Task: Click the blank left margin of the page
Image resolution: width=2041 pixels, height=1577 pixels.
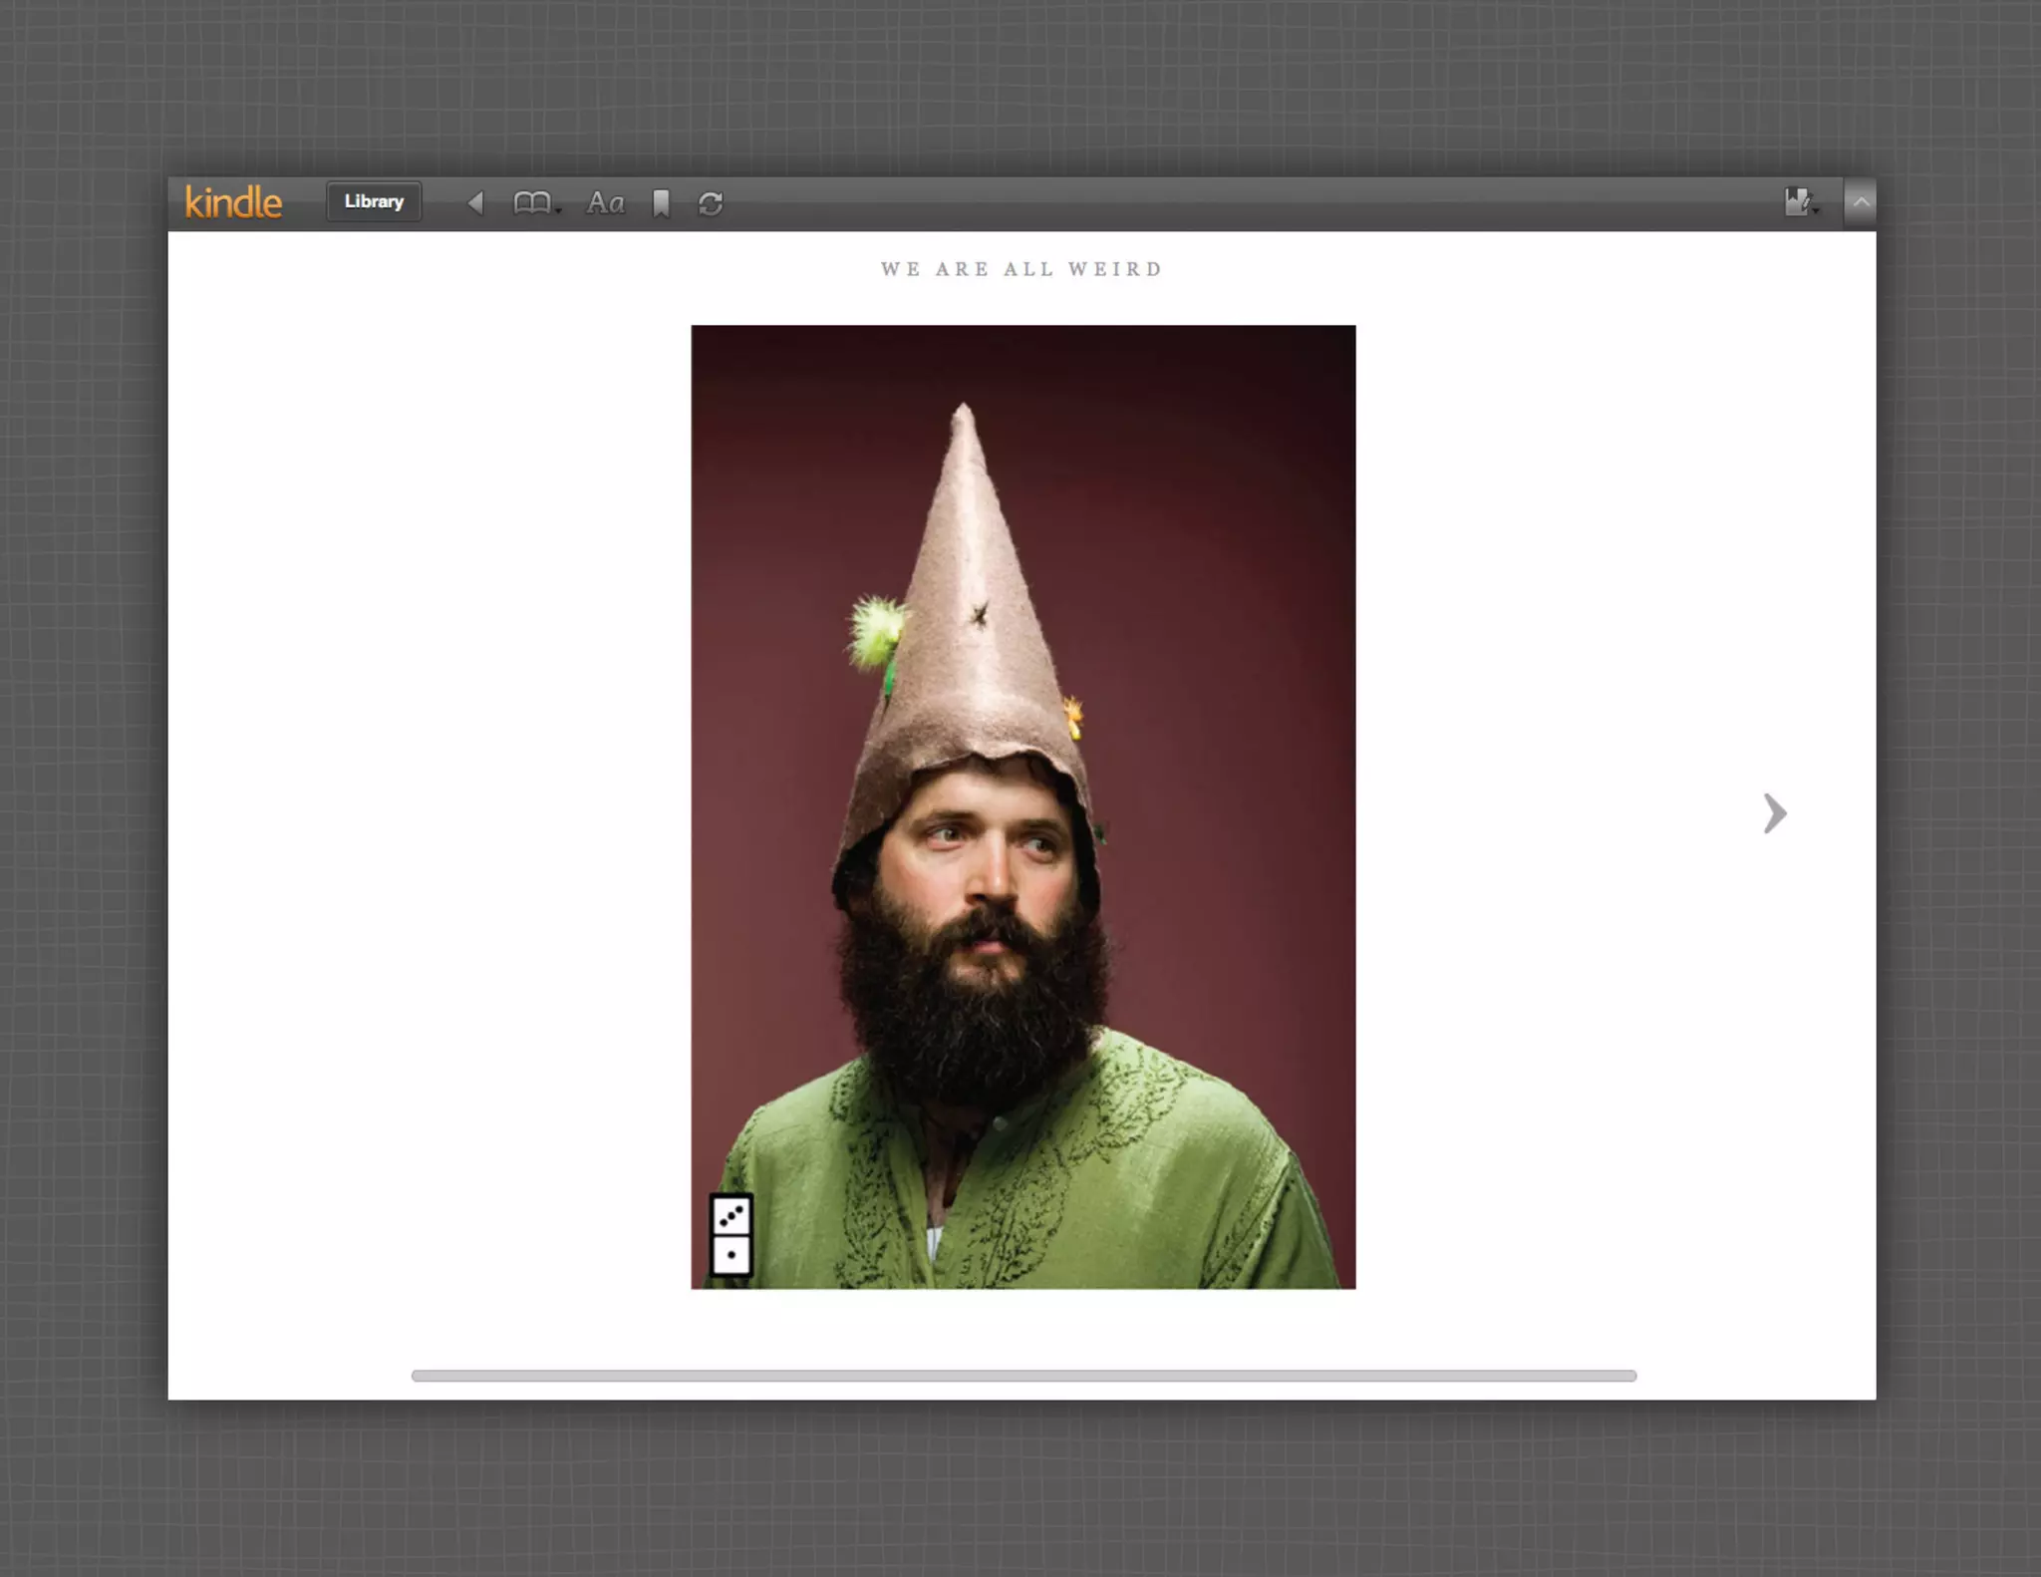Action: 429,797
